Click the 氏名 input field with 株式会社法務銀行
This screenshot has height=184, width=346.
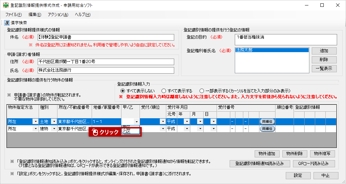pyautogui.click(x=106, y=70)
